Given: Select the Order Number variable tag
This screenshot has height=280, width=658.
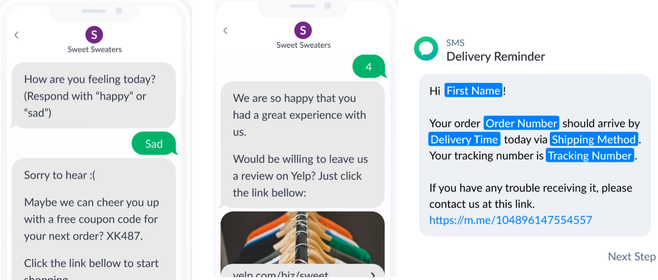Looking at the screenshot, I should pos(521,123).
